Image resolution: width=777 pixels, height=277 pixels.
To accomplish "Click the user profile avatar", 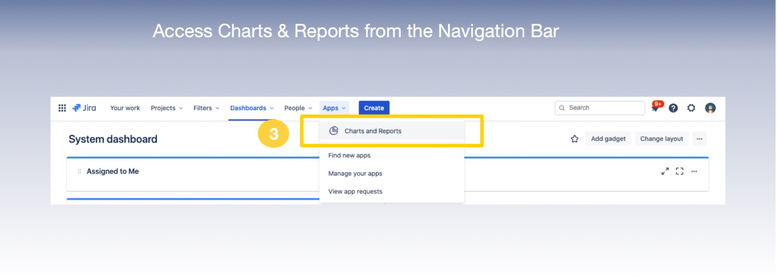I will point(710,108).
